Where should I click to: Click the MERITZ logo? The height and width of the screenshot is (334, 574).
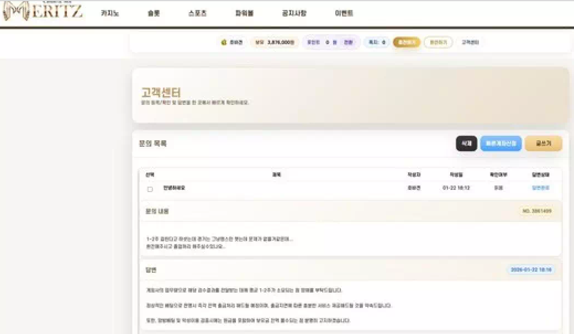(43, 13)
